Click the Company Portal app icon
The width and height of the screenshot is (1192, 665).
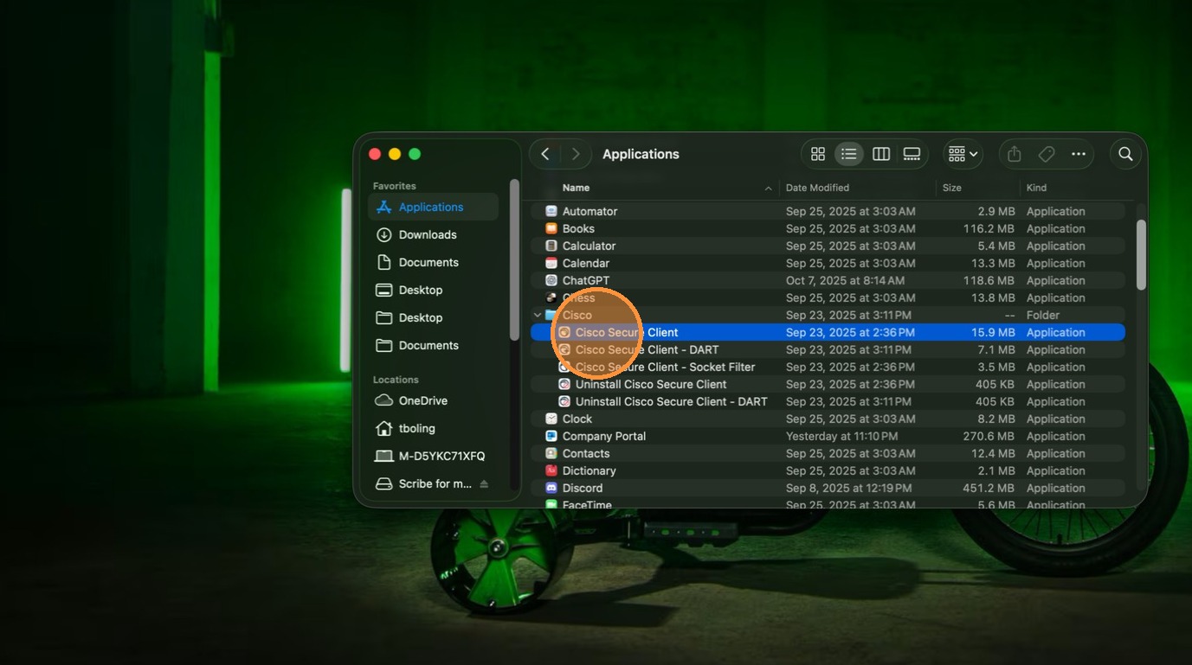coord(551,436)
